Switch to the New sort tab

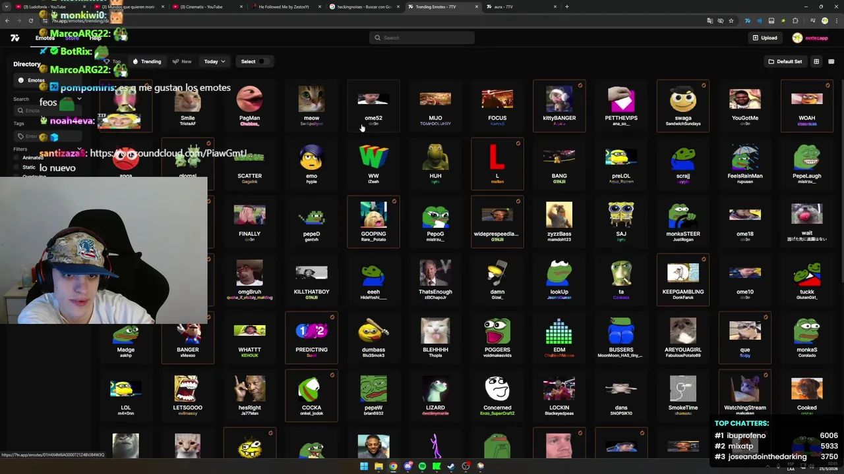(x=182, y=61)
